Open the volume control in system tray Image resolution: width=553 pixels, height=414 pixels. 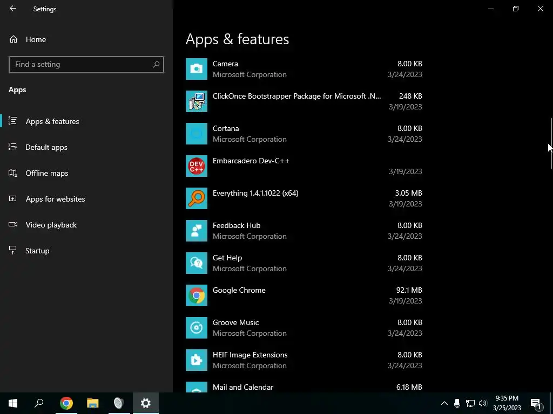(x=483, y=403)
